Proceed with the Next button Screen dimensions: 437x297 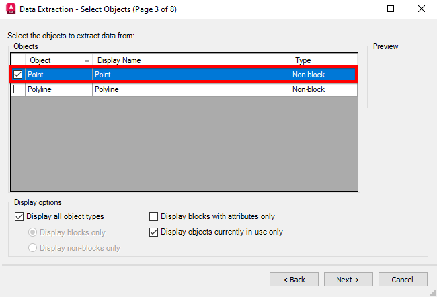coord(348,279)
